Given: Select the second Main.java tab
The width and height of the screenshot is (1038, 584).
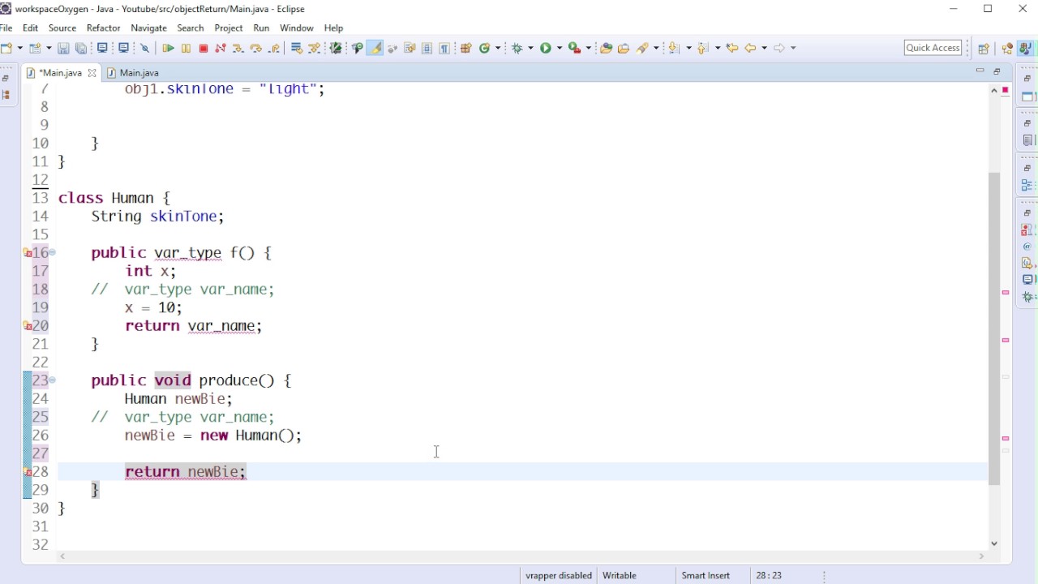Looking at the screenshot, I should 133,72.
